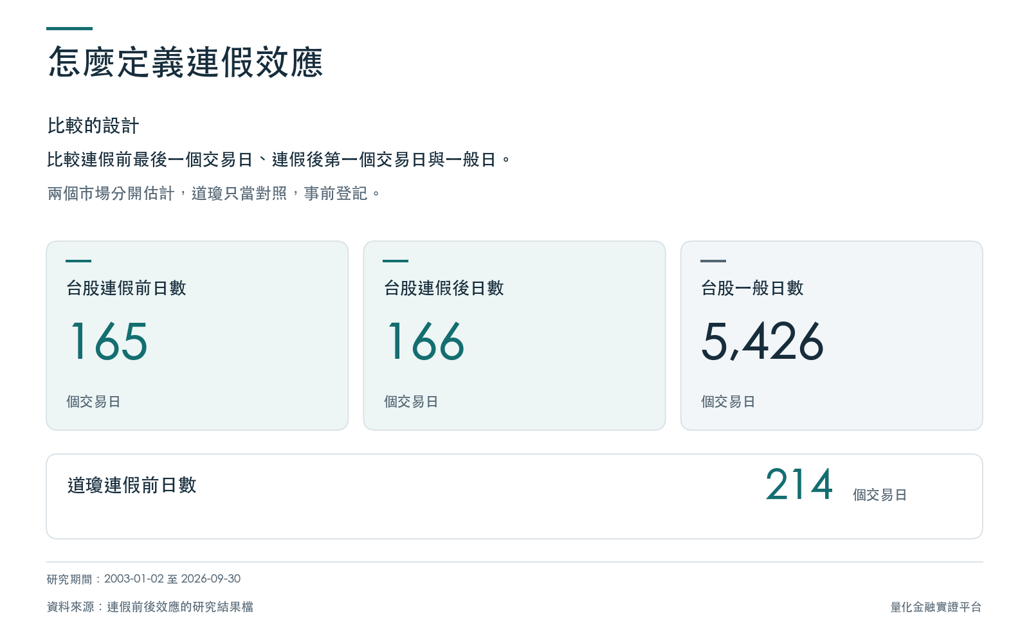Image resolution: width=1029 pixels, height=643 pixels.
Task: Click the research period line 研究期間
Action: point(143,579)
